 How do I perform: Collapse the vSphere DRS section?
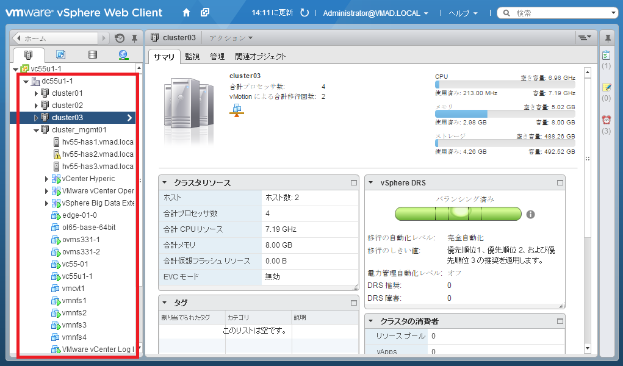(371, 183)
